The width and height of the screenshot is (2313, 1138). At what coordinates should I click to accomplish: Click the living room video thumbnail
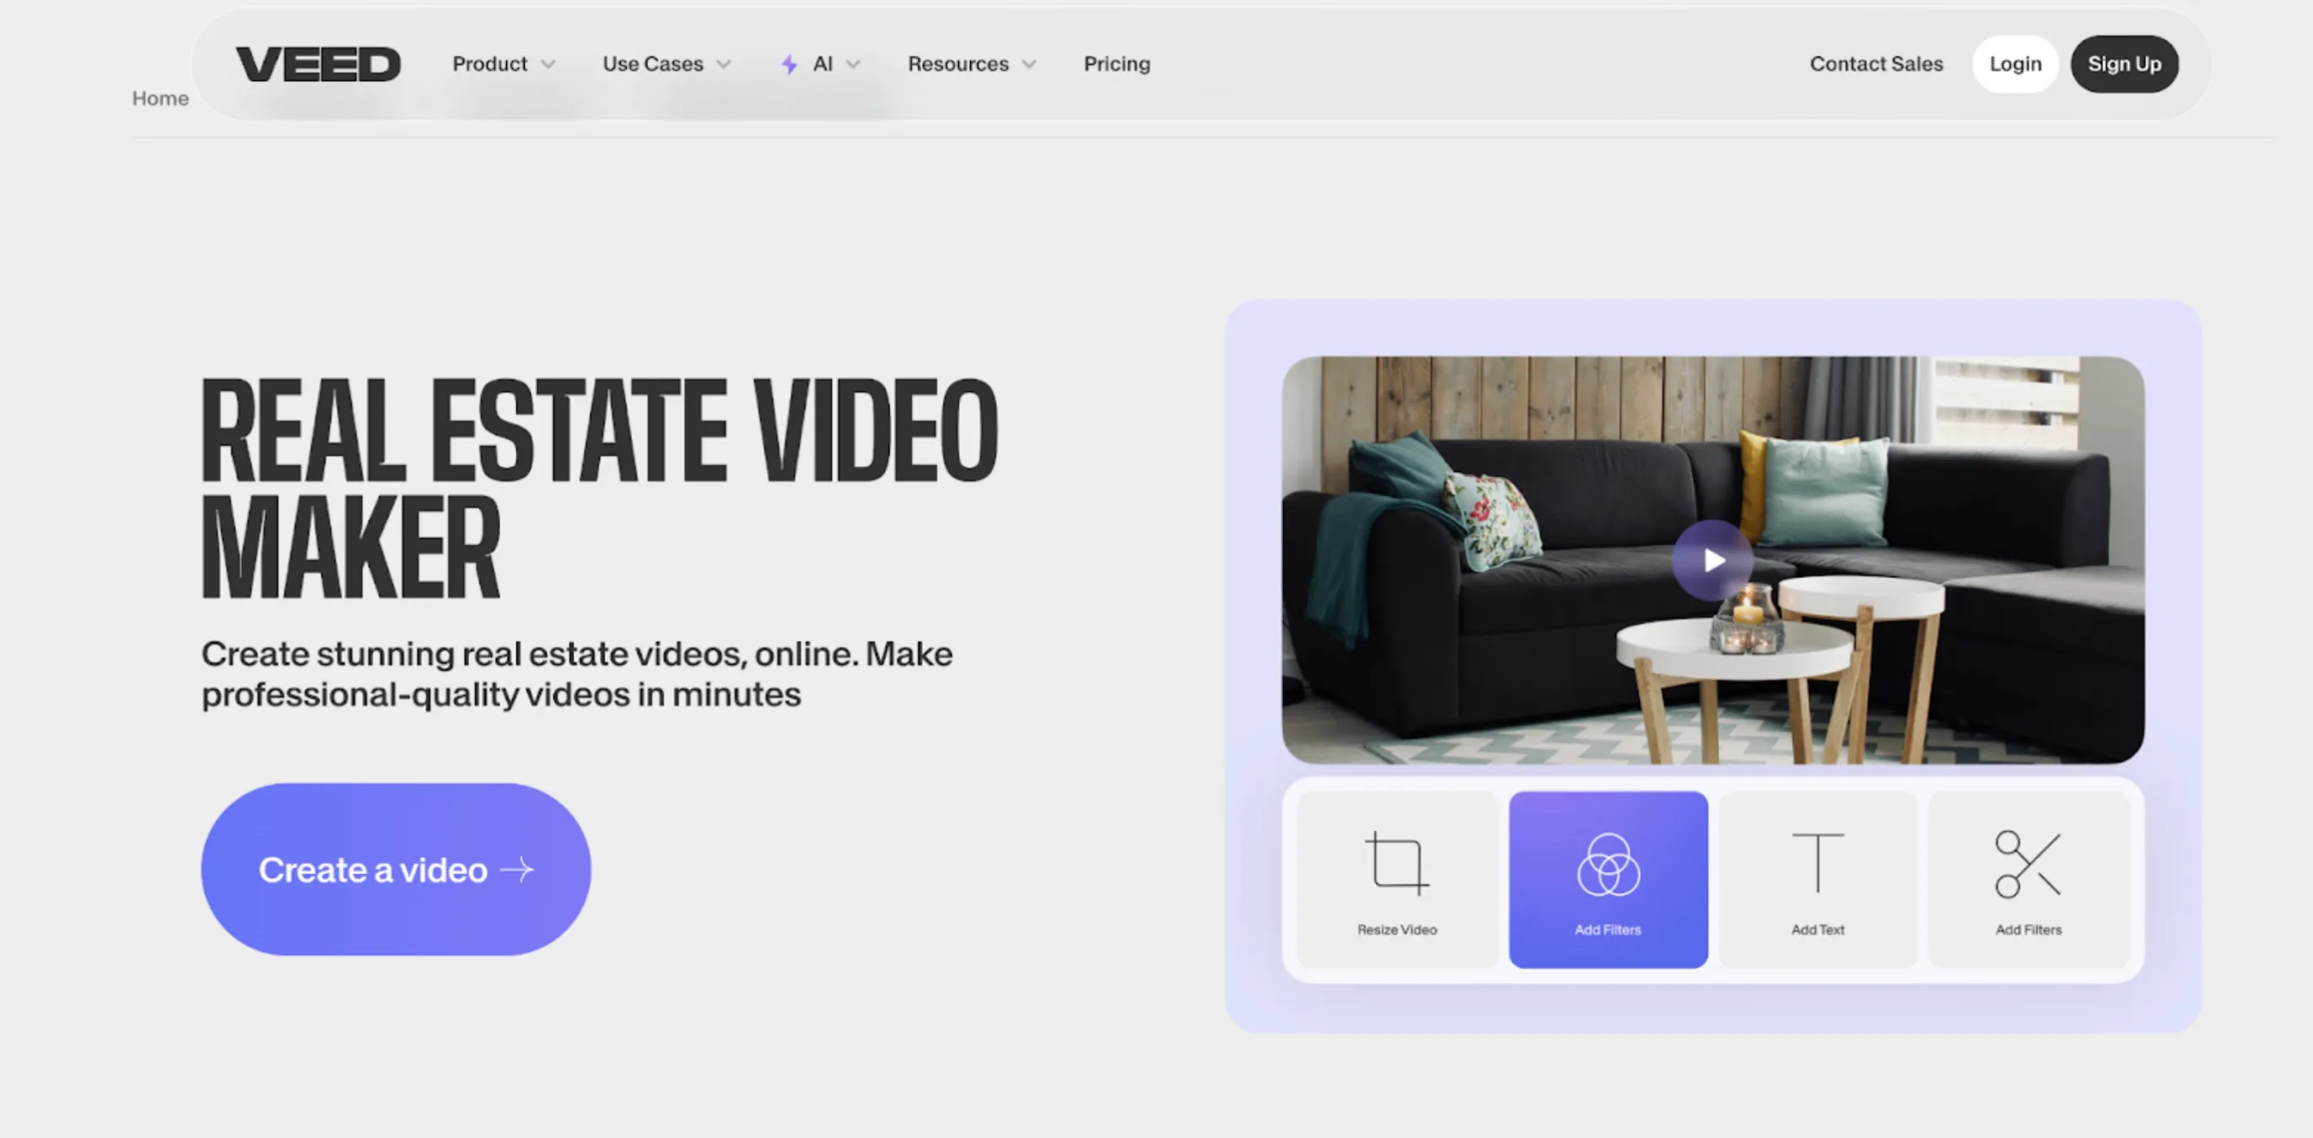click(x=1712, y=560)
